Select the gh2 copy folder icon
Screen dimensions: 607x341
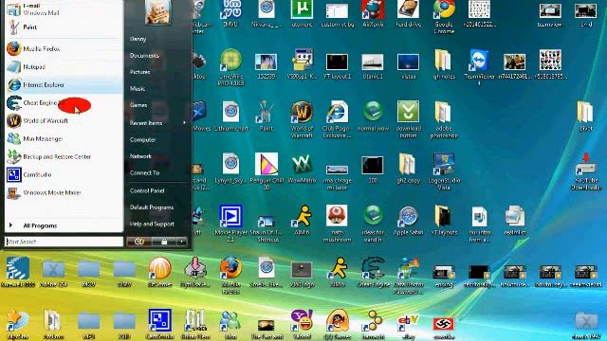408,168
